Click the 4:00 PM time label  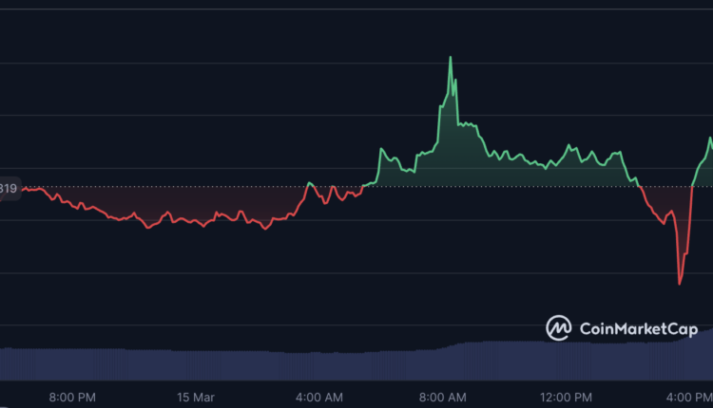690,396
